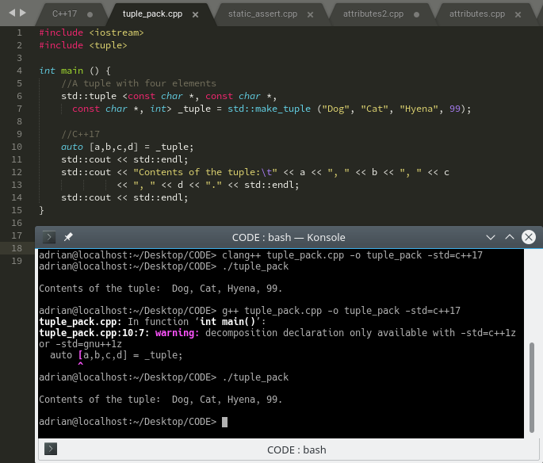Switch to the static_assert.cpp tab
This screenshot has width=543, height=463.
(x=262, y=13)
